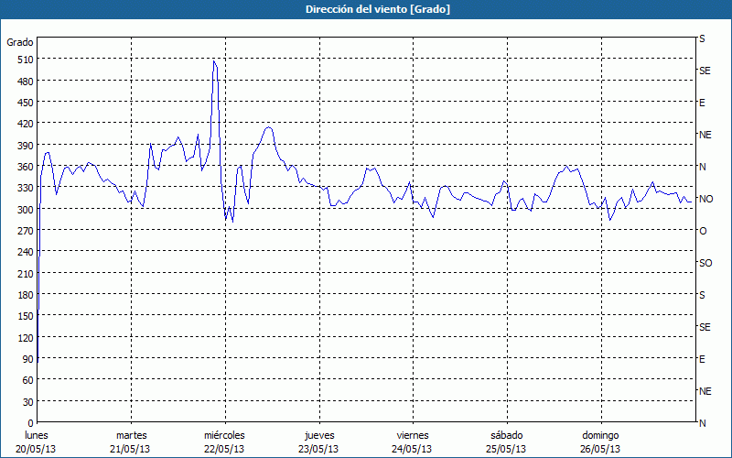The image size is (732, 458).
Task: Select the "lunes 20/05/13" date label
Action: 37,442
